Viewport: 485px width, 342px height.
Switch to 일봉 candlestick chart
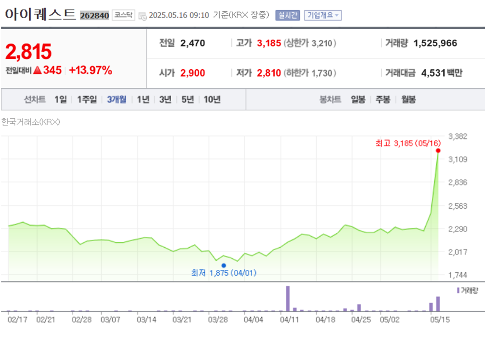point(358,99)
